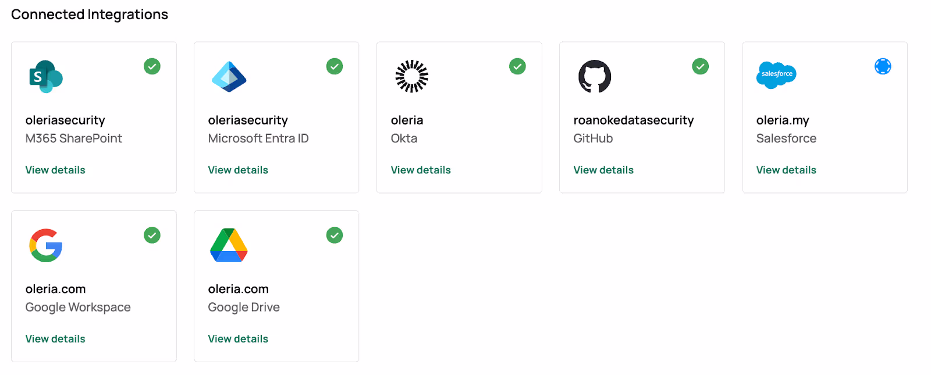Screen dimensions: 931x375
Task: Open View details for GitHub
Action: coord(603,170)
